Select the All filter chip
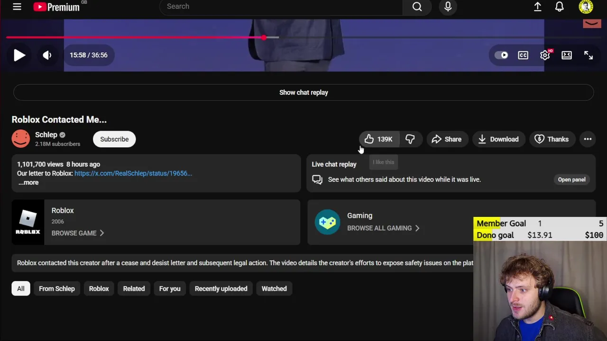This screenshot has width=607, height=341. 21,288
